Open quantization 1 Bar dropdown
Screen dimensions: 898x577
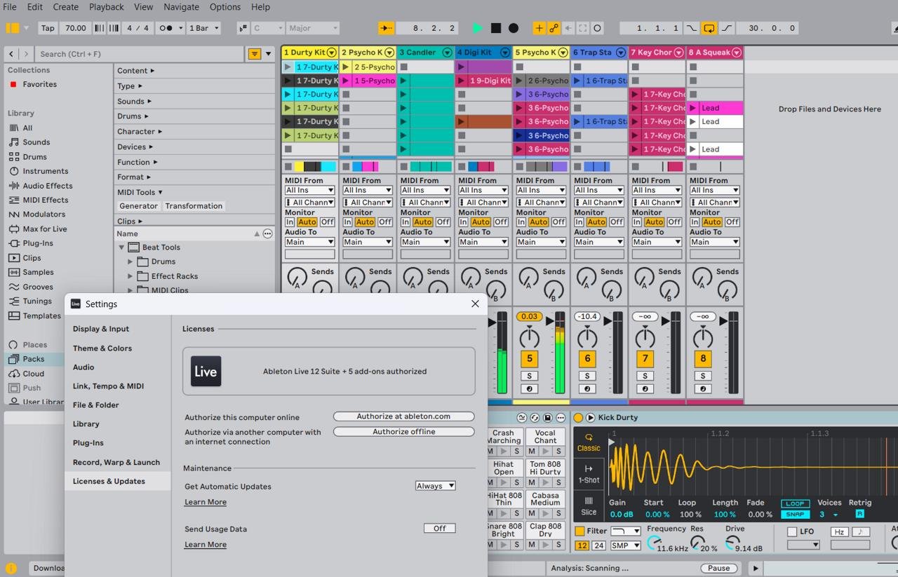204,28
